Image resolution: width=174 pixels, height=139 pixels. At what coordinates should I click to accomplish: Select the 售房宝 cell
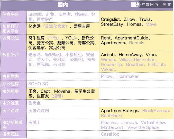point(63,103)
